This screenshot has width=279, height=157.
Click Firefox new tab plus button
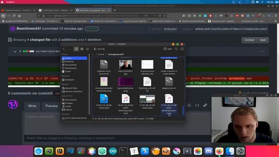pyautogui.click(x=115, y=10)
